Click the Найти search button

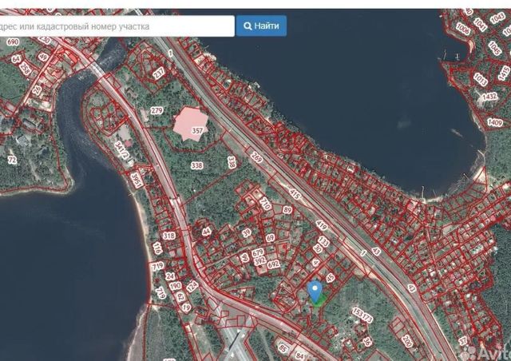tap(261, 26)
